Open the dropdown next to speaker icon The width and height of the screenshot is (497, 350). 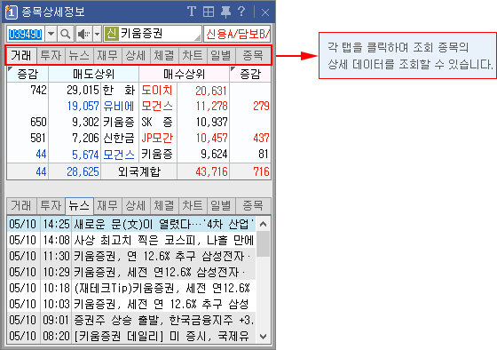tap(97, 34)
